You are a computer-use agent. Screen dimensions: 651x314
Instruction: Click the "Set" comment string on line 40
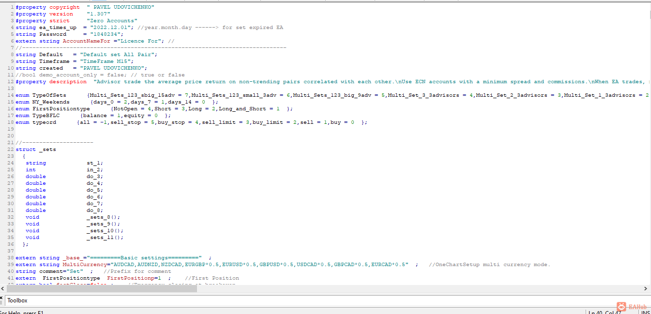75,271
